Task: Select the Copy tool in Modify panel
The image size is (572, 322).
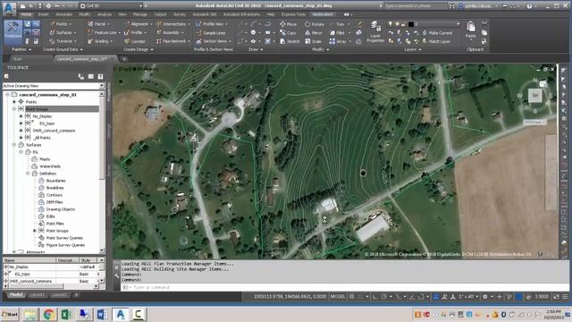Action: coord(288,32)
